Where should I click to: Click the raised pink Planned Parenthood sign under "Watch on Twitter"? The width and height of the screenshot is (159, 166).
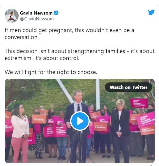coord(139,103)
